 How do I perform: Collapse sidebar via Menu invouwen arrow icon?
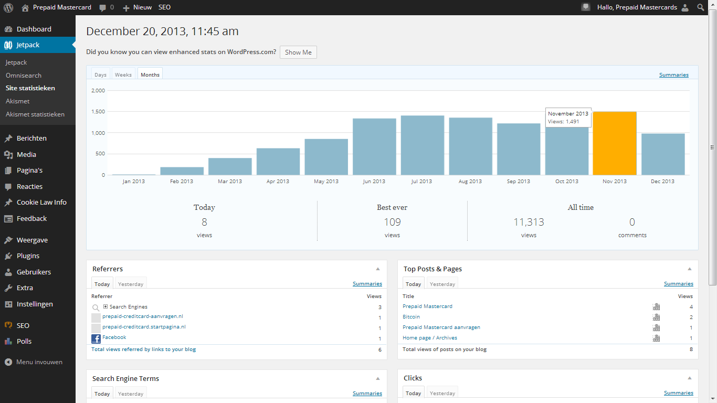click(x=8, y=362)
